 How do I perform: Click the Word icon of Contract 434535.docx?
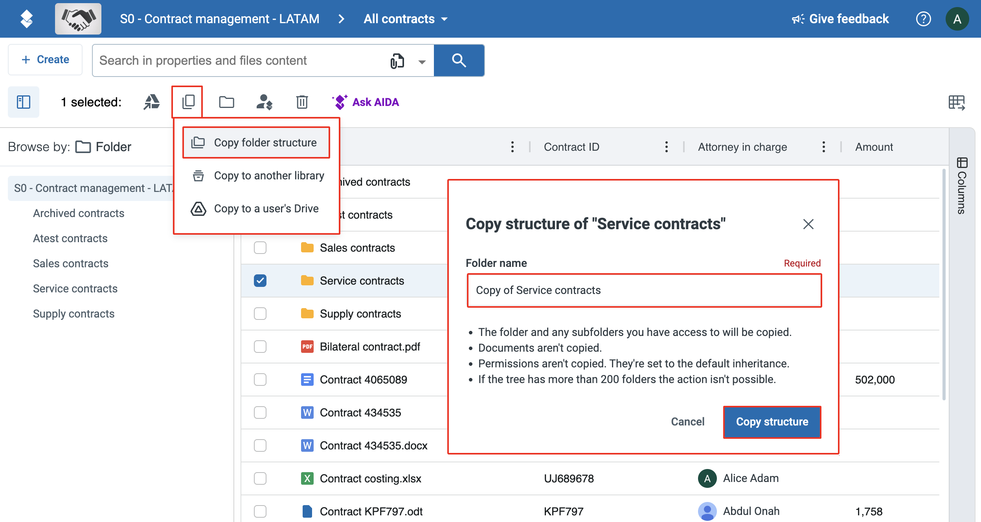click(307, 445)
